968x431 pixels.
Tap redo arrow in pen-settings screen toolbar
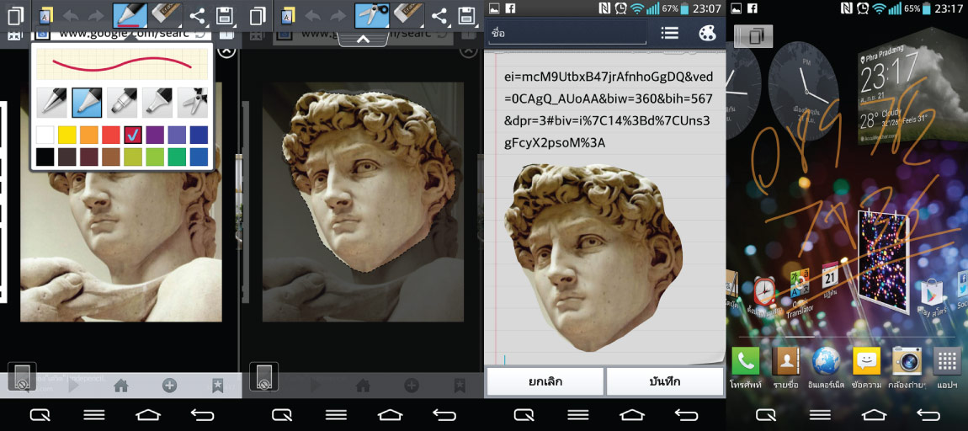point(96,15)
